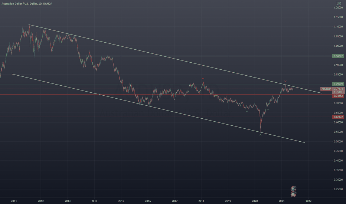Click the 2015 label on the time axis

coord(121,201)
